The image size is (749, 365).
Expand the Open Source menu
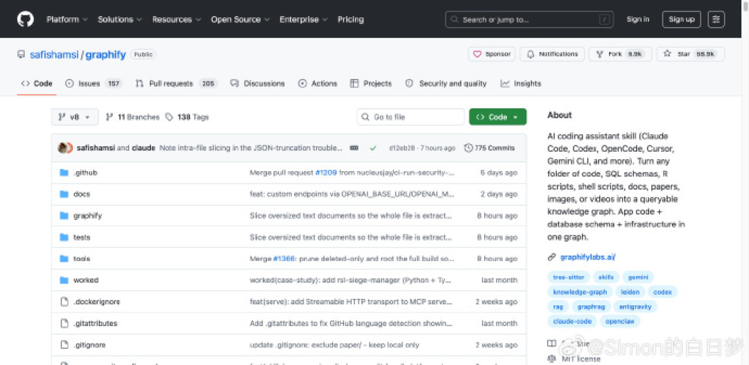tap(240, 19)
